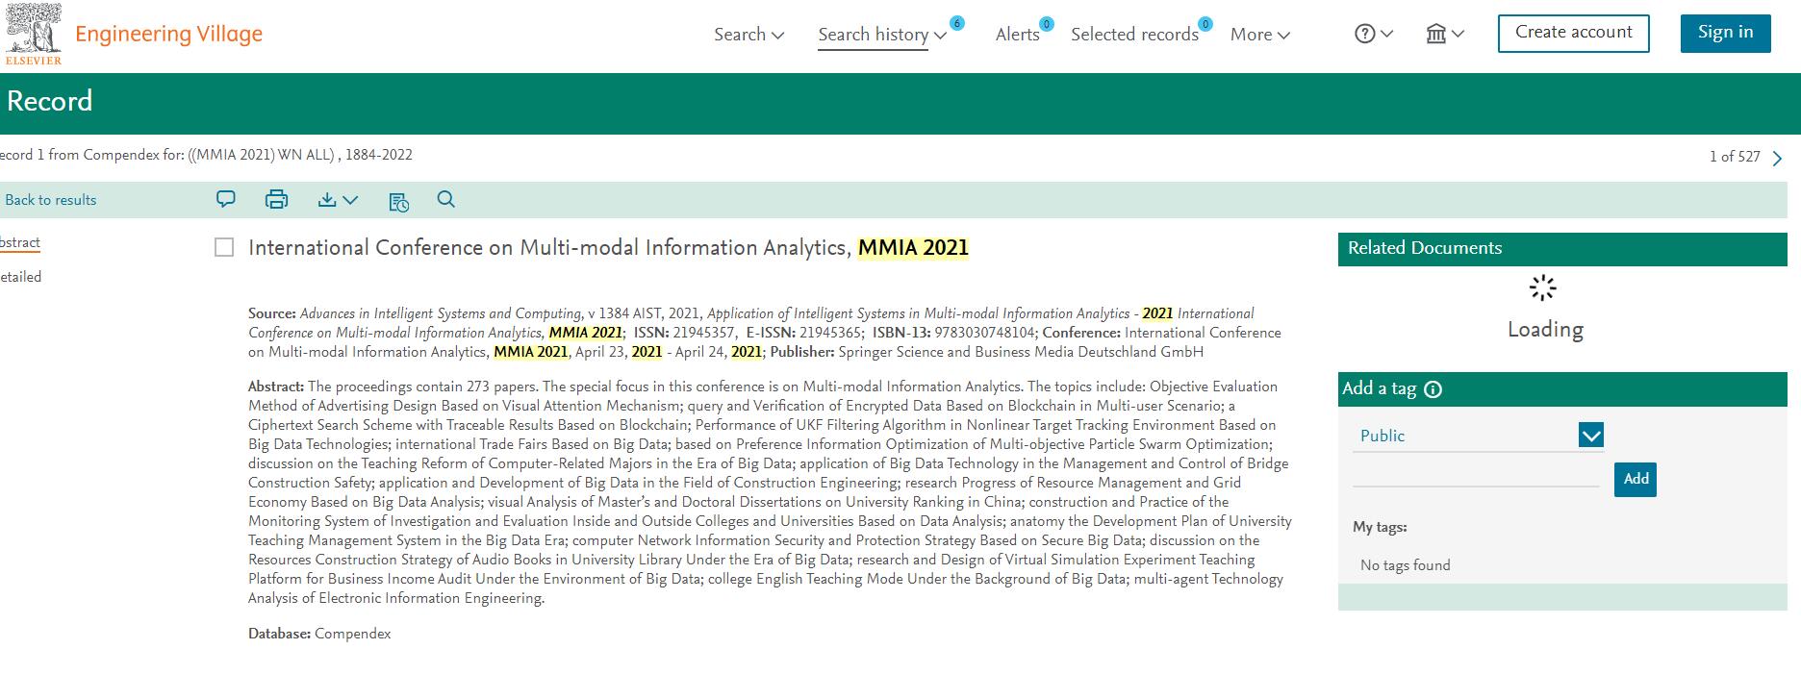Screen dimensions: 1801x674
Task: Click the Elsevier logo
Action: click(34, 34)
